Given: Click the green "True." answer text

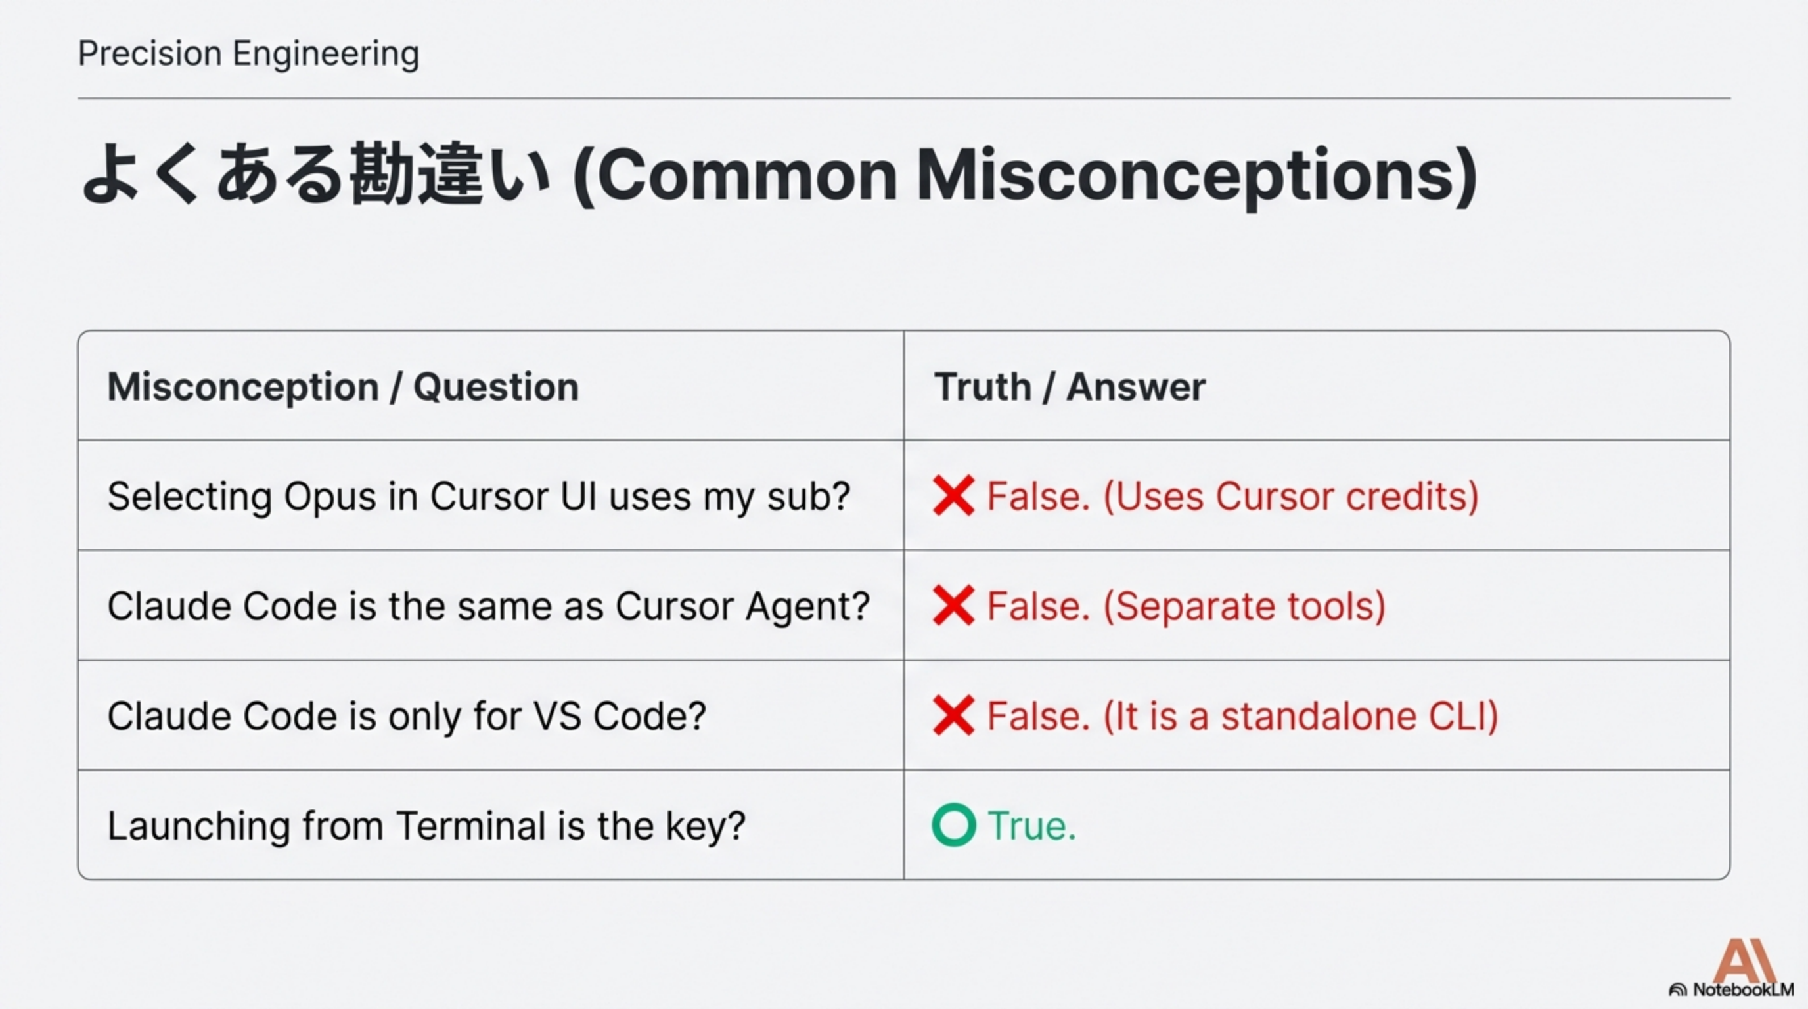Looking at the screenshot, I should pyautogui.click(x=1031, y=825).
